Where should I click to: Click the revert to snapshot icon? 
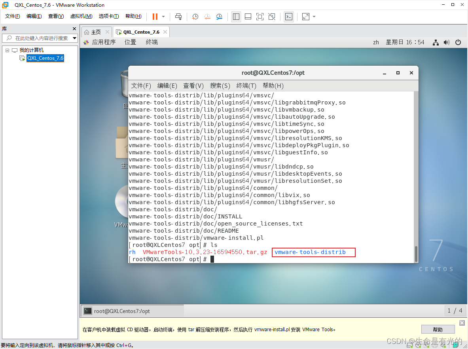[x=207, y=17]
